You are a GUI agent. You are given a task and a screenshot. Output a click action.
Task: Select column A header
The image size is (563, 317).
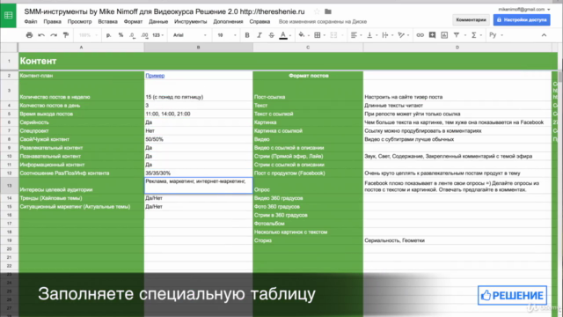[81, 48]
